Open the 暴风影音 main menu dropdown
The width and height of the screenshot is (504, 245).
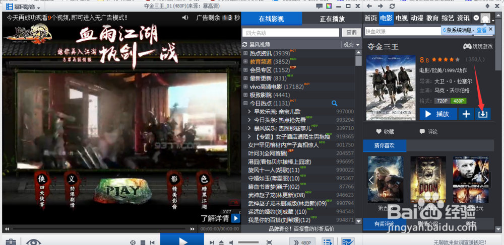pyautogui.click(x=23, y=7)
